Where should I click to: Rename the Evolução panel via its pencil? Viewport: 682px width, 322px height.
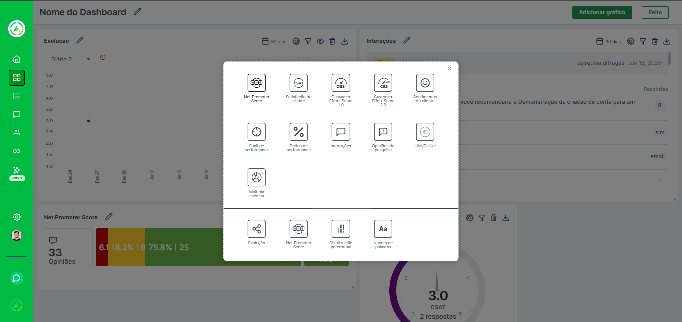pyautogui.click(x=80, y=40)
